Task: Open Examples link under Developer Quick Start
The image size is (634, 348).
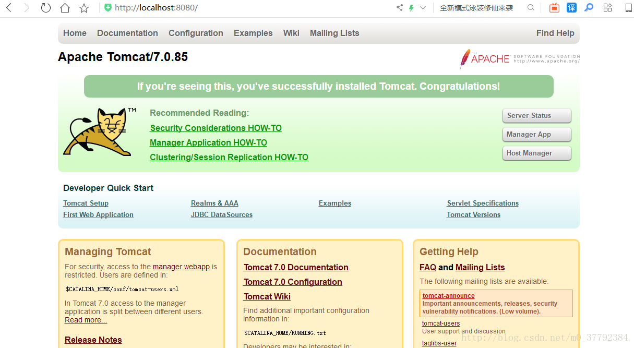Action: [335, 203]
